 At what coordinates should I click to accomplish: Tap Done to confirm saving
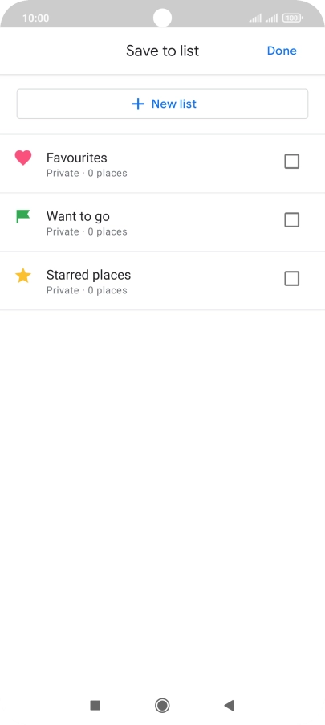click(x=282, y=51)
